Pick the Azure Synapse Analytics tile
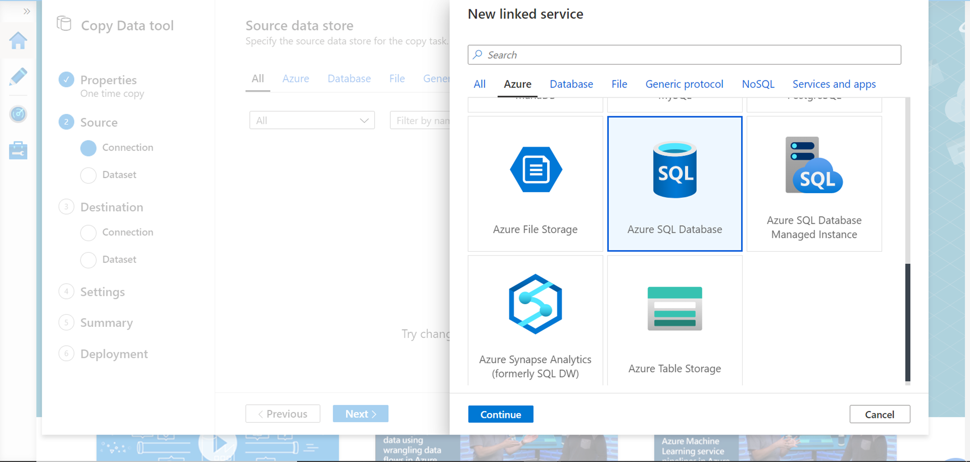 [535, 321]
